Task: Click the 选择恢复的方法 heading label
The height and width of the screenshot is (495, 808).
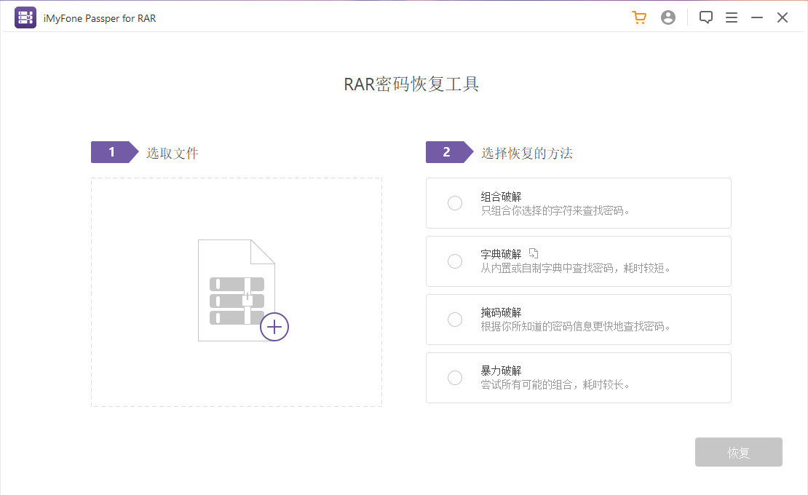Action: click(x=527, y=153)
